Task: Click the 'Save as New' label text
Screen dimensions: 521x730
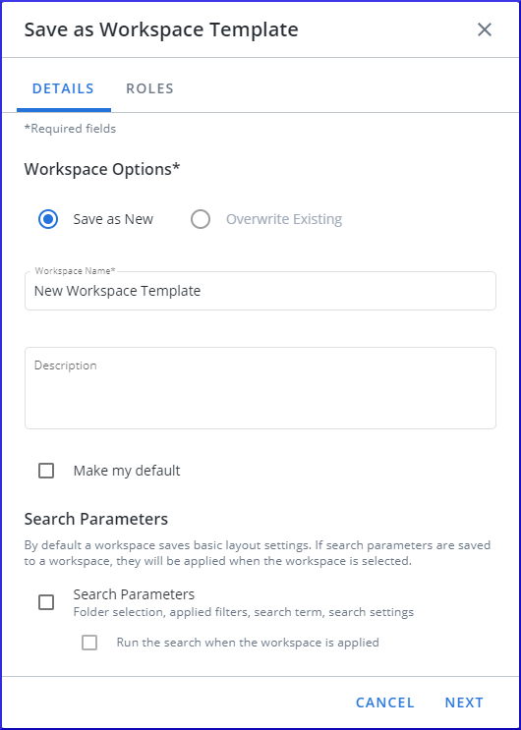Action: (x=113, y=219)
